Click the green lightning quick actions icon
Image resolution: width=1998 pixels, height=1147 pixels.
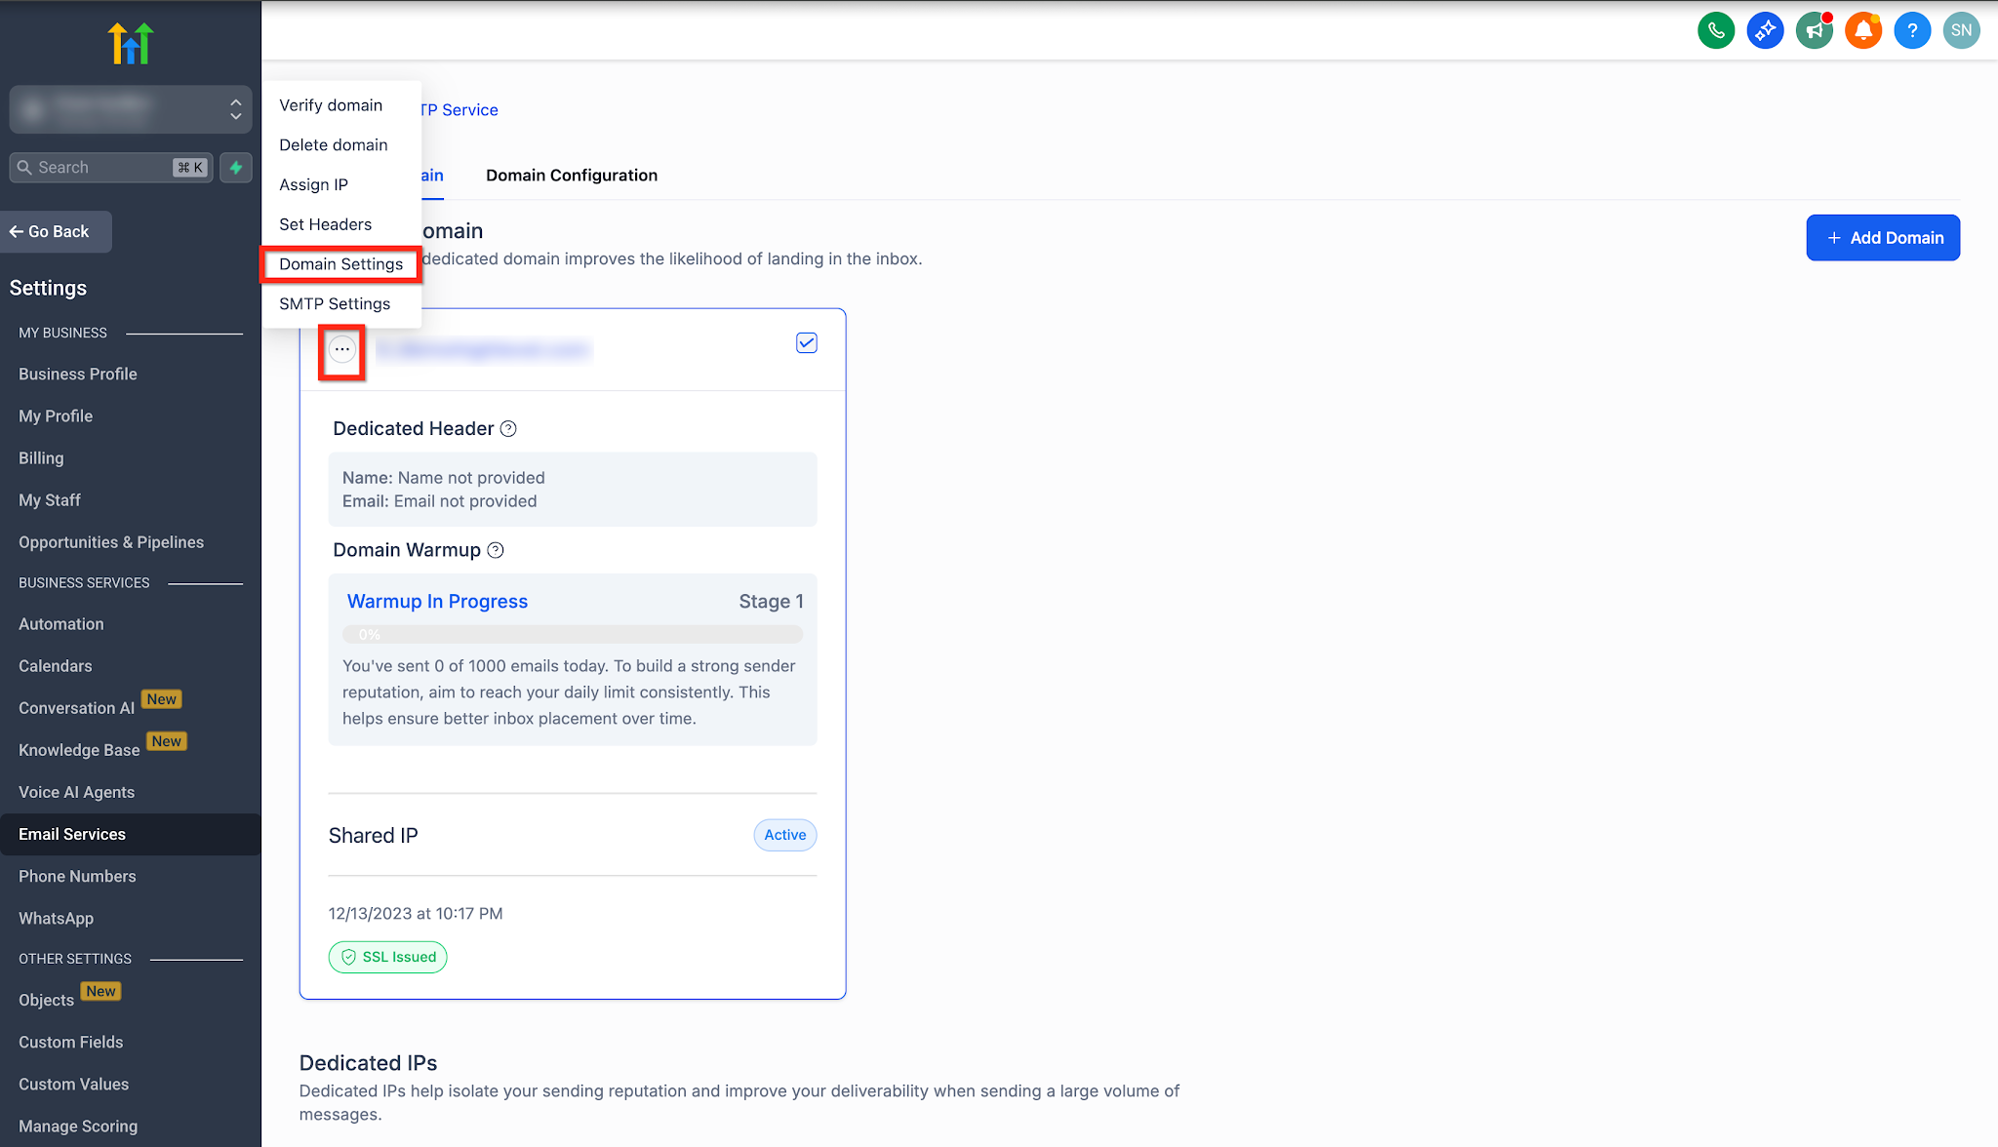(236, 168)
